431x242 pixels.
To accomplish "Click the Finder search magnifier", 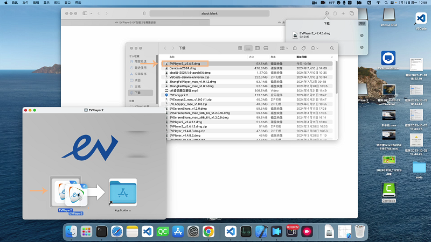I will click(x=332, y=48).
